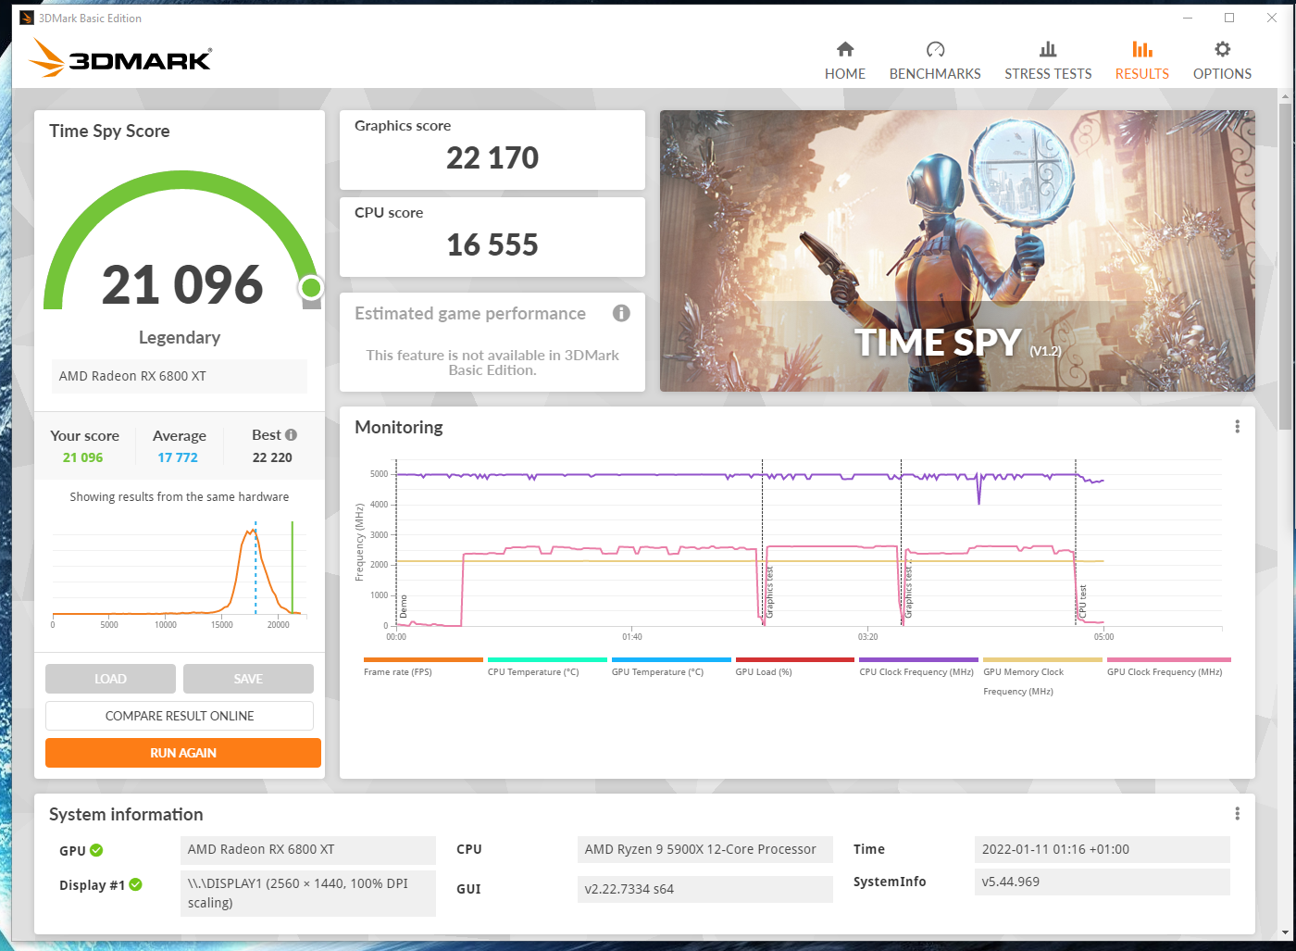Image resolution: width=1296 pixels, height=951 pixels.
Task: Click the Graphics score value 22 170
Action: 492,158
